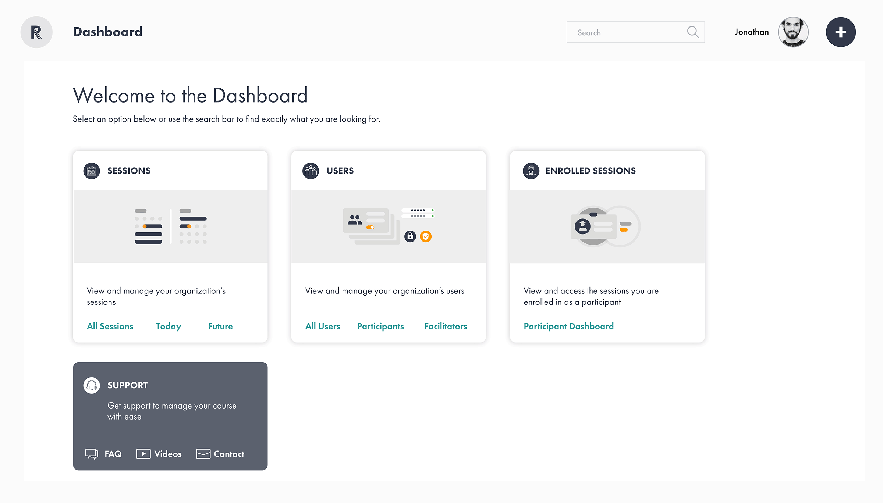Open the Contact support link
The image size is (883, 503).
point(229,454)
